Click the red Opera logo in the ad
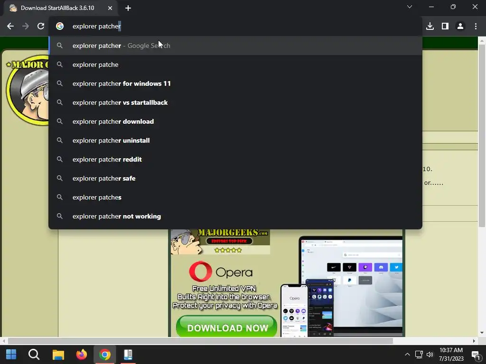This screenshot has width=486, height=364. pos(201,272)
